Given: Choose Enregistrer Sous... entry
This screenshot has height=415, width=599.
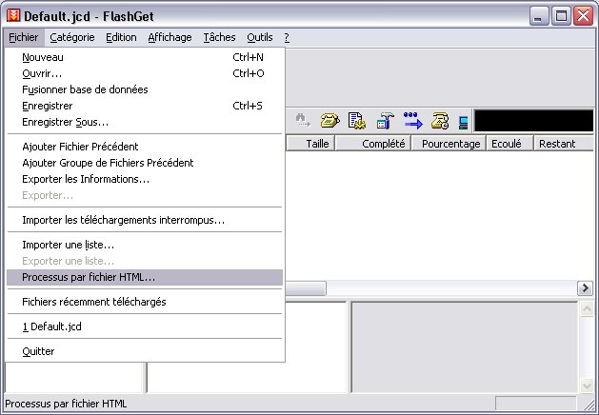Looking at the screenshot, I should (145, 122).
